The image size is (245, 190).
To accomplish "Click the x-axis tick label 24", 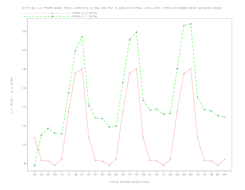I will tap(89, 174).
